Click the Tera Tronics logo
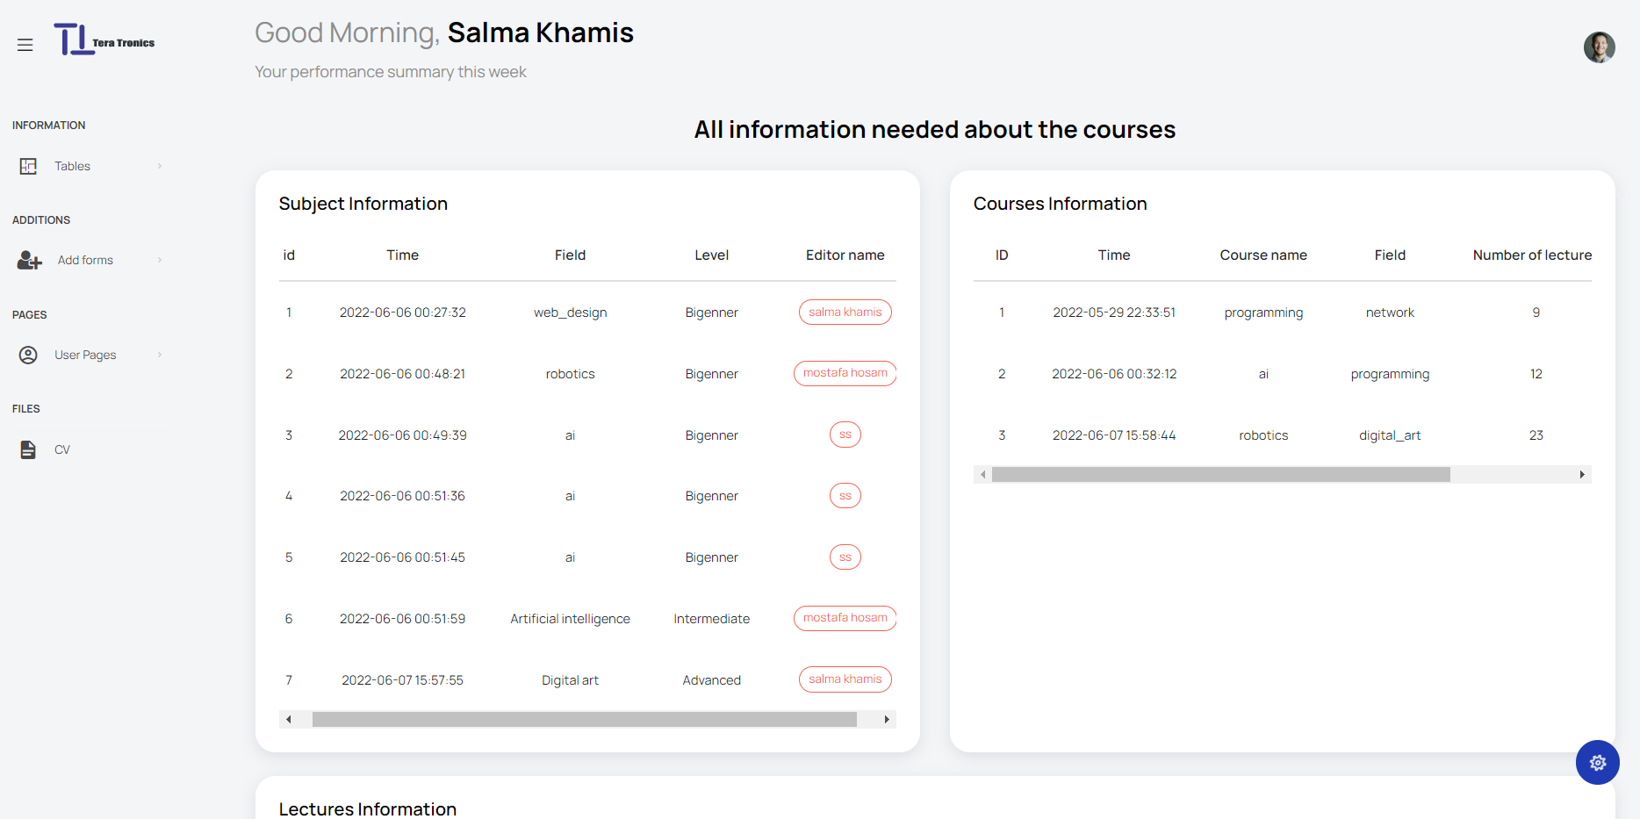The image size is (1640, 819). (104, 40)
